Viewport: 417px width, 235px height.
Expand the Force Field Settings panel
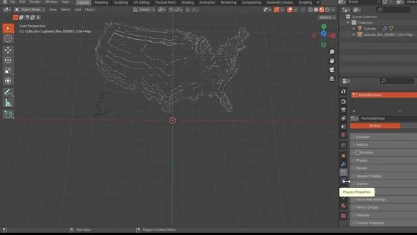click(383, 200)
